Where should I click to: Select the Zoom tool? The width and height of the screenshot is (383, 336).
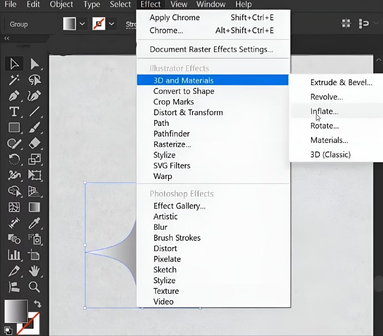click(x=34, y=287)
